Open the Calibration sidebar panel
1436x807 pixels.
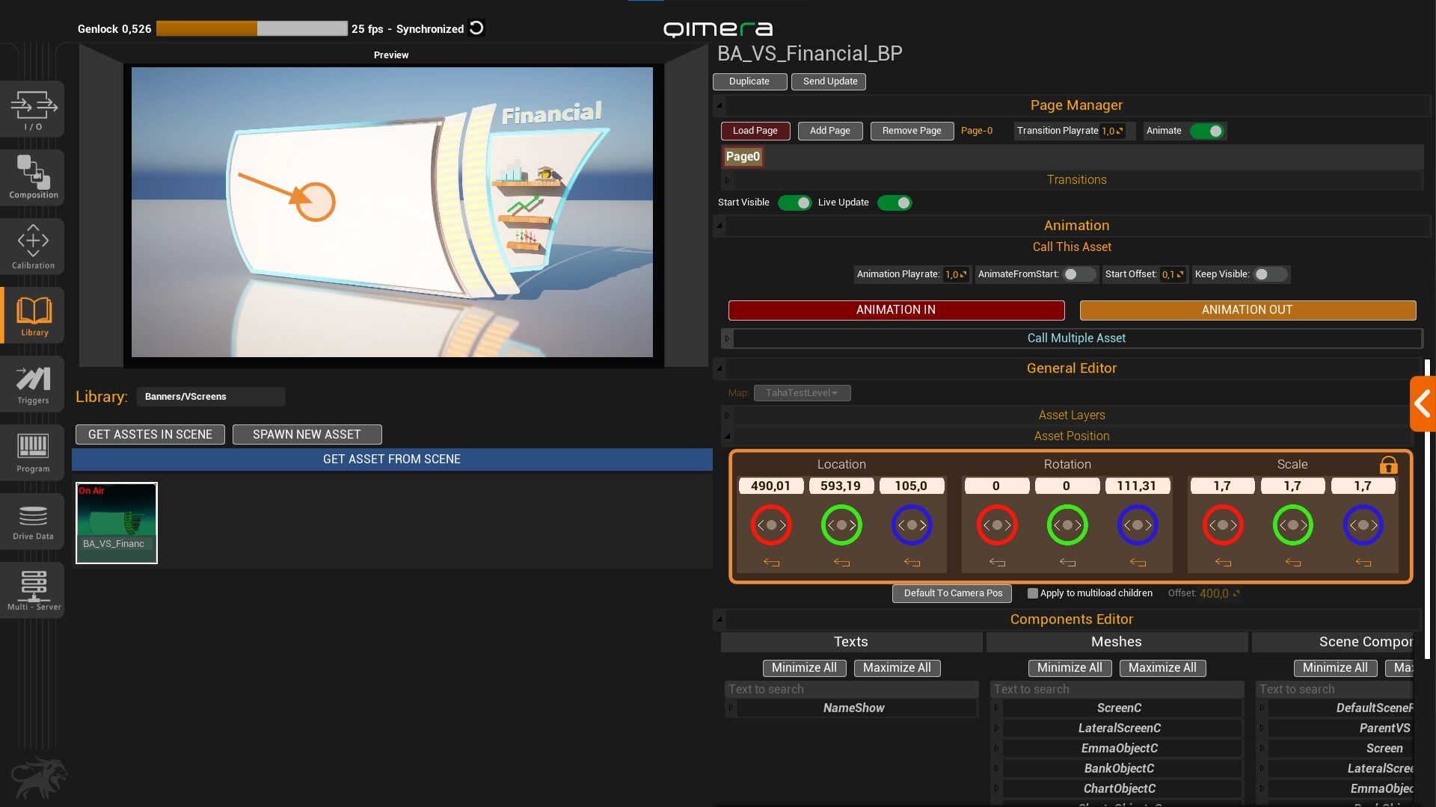pyautogui.click(x=33, y=246)
